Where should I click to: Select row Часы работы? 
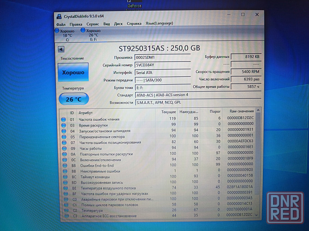pyautogui.click(x=158, y=148)
